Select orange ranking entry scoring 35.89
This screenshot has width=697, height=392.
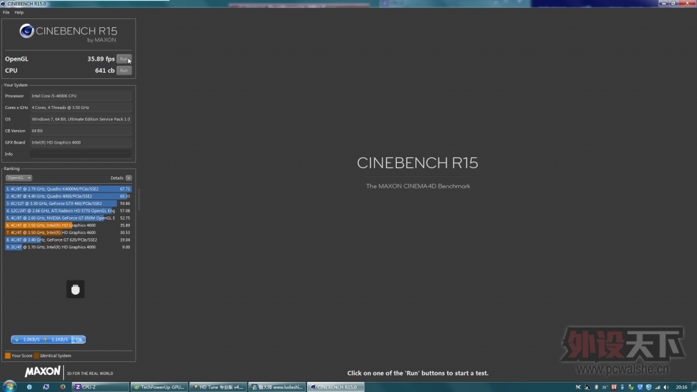[x=68, y=225]
